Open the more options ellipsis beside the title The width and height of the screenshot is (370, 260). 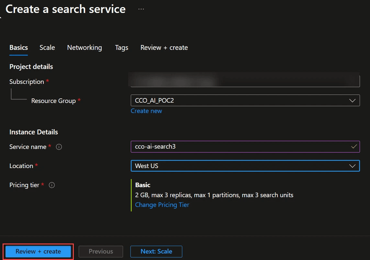pyautogui.click(x=141, y=9)
